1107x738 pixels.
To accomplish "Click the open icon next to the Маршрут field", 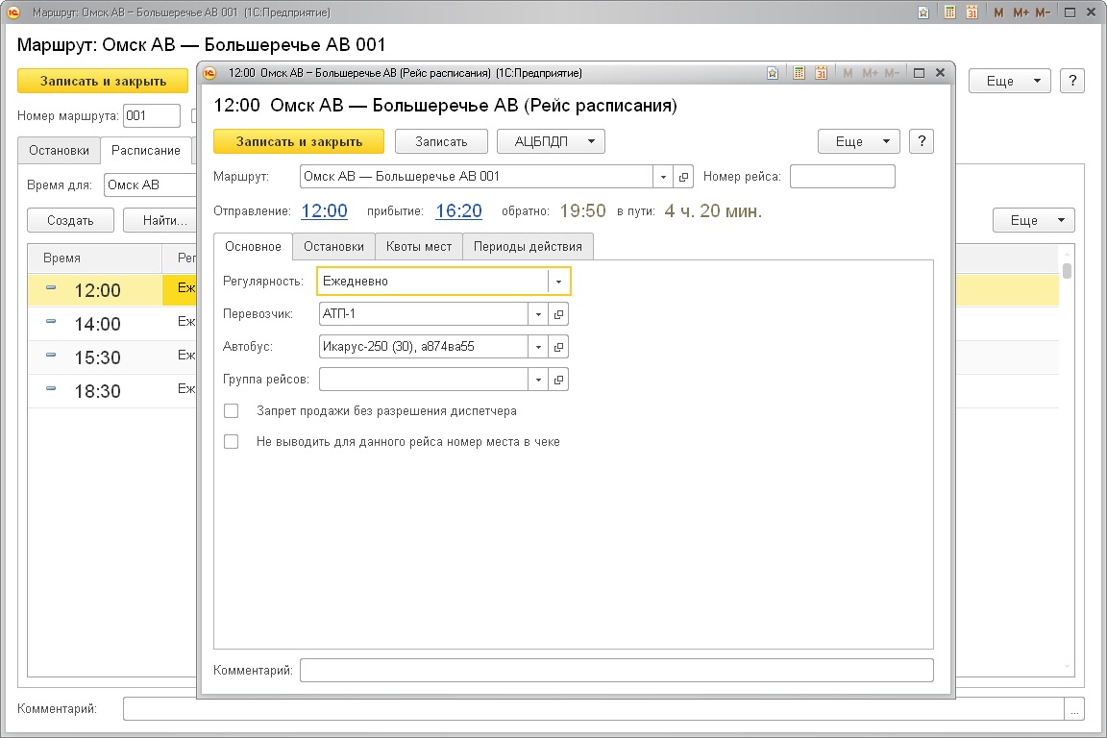I will tap(683, 177).
